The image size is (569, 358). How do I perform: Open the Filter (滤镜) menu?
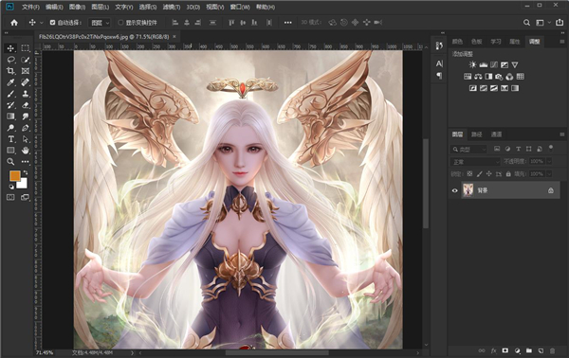[172, 7]
